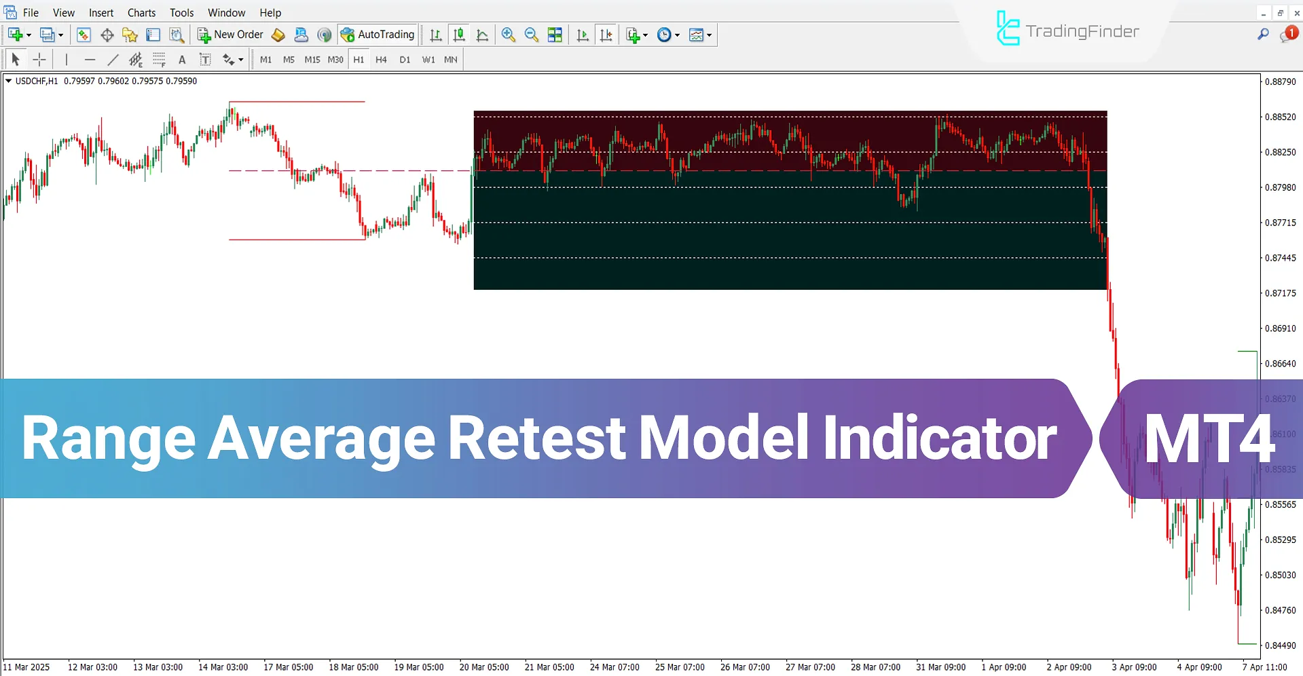Image resolution: width=1303 pixels, height=676 pixels.
Task: Select the horizontal line drawing tool
Action: click(x=90, y=59)
